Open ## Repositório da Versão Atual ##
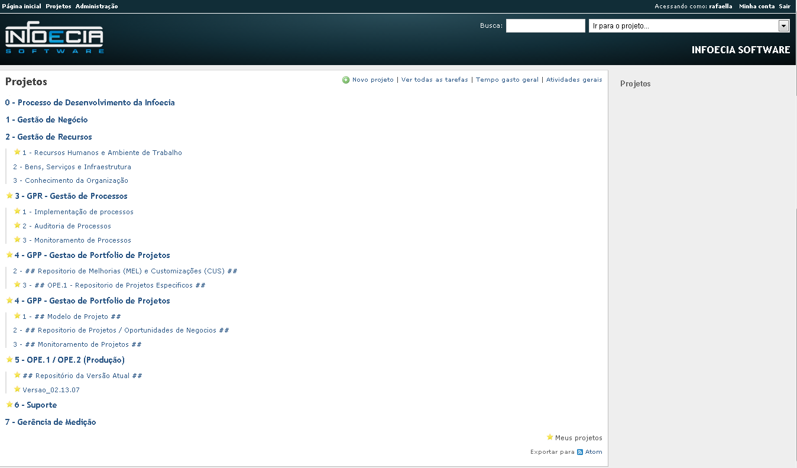 (82, 376)
